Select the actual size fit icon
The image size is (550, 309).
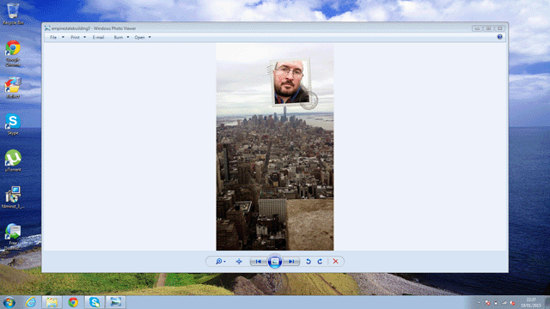click(239, 261)
